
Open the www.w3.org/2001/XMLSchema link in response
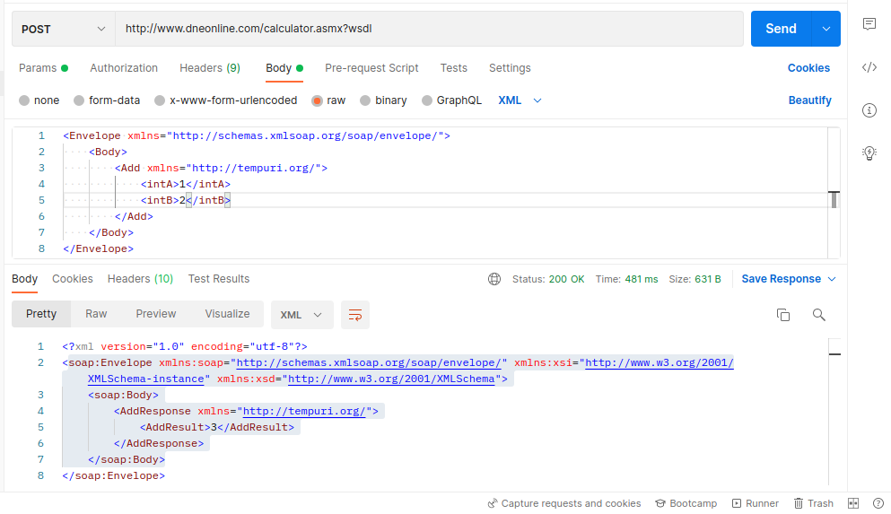(x=391, y=379)
